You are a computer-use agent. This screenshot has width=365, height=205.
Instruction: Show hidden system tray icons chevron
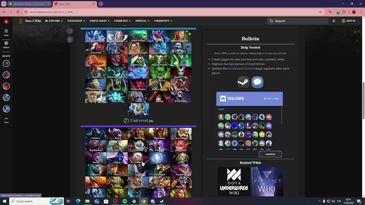pyautogui.click(x=319, y=201)
